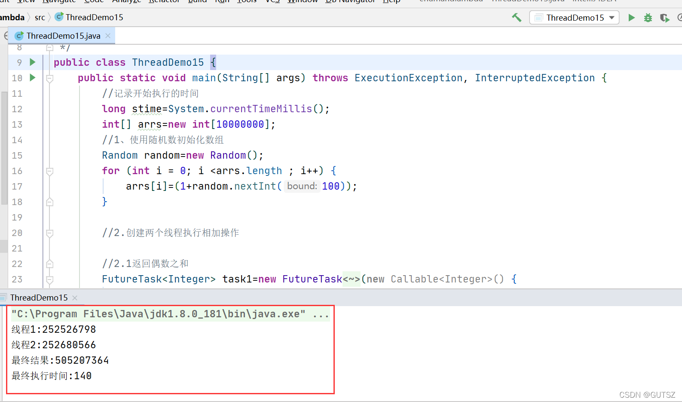Click console output 最终执行时间:140
Screen dimensions: 682x402
pos(52,376)
